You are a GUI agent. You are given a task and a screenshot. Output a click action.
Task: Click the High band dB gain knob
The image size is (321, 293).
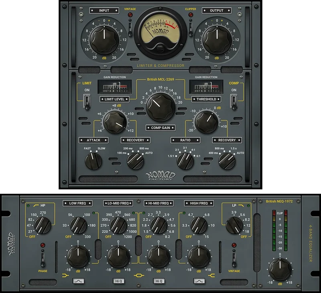click(199, 257)
